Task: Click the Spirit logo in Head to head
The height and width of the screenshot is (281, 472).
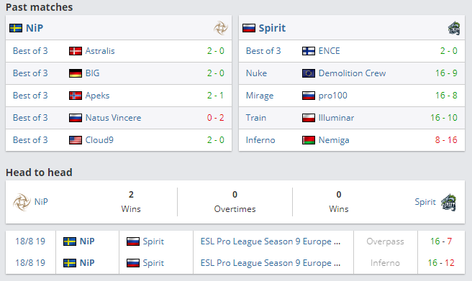Action: click(x=449, y=202)
